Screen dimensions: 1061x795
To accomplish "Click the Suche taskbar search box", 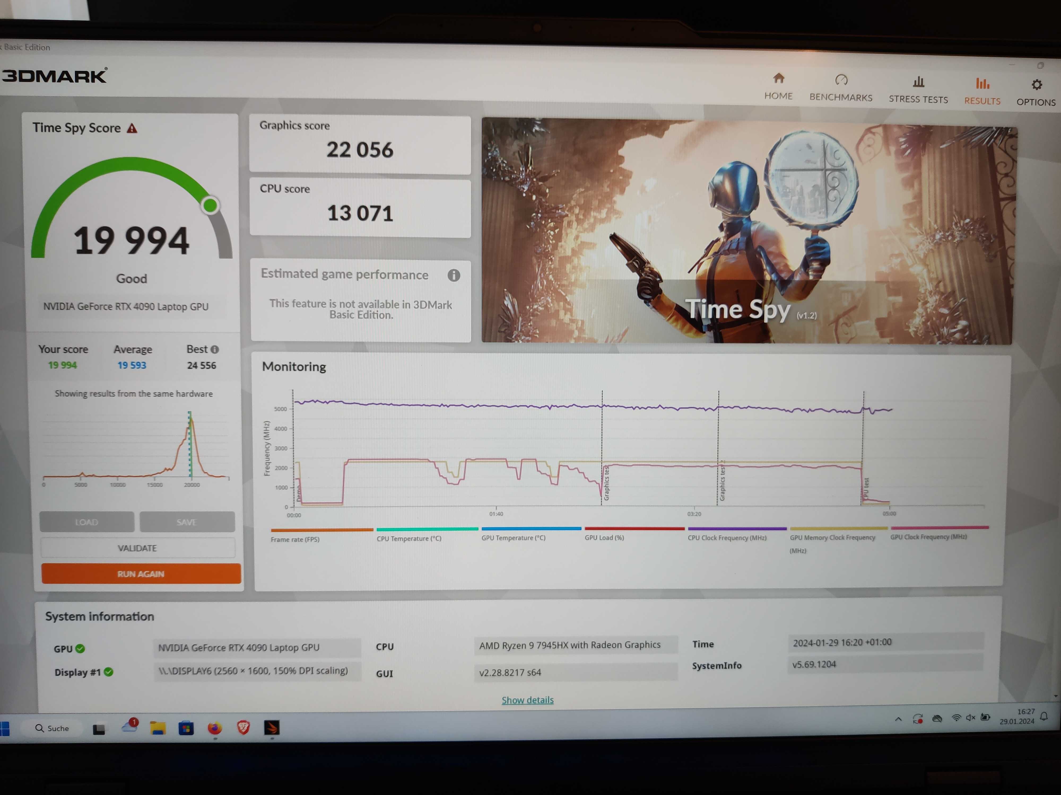I will click(52, 728).
